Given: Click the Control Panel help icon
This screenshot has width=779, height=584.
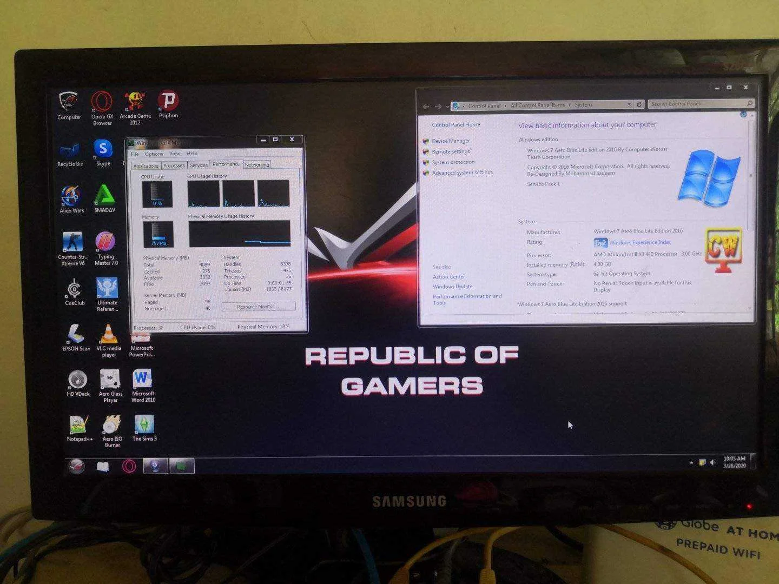Looking at the screenshot, I should click(x=743, y=115).
